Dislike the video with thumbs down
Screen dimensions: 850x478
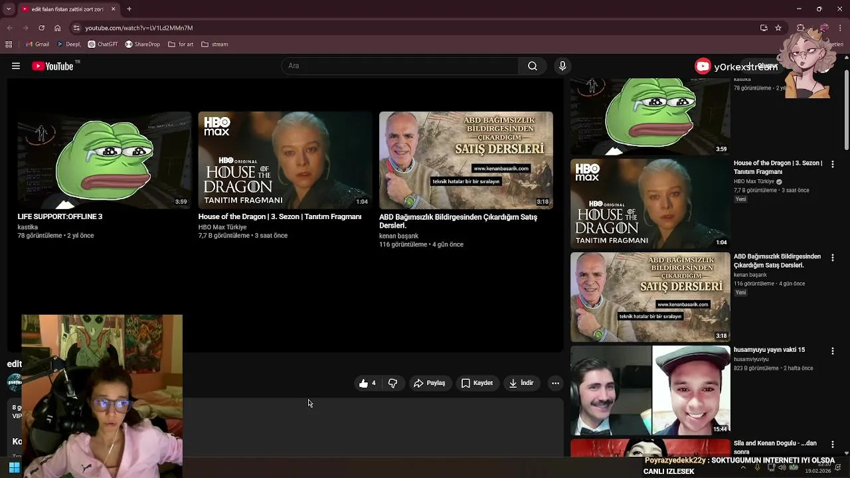(392, 383)
